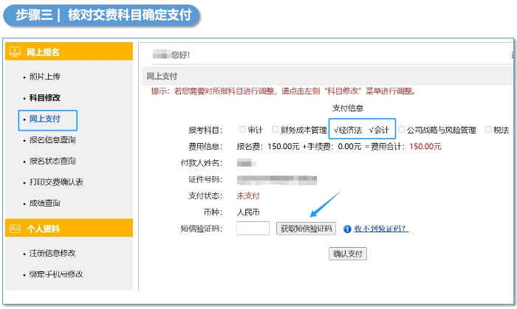Image resolution: width=517 pixels, height=309 pixels.
Task: Click the 您好! greeting text
Action: (x=181, y=55)
